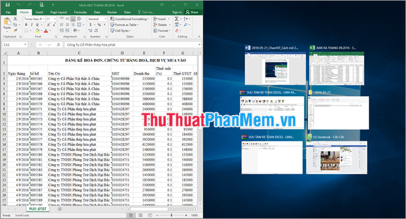Increase indent in Alignment group
Viewport: 406px width, 219px height.
click(67, 31)
